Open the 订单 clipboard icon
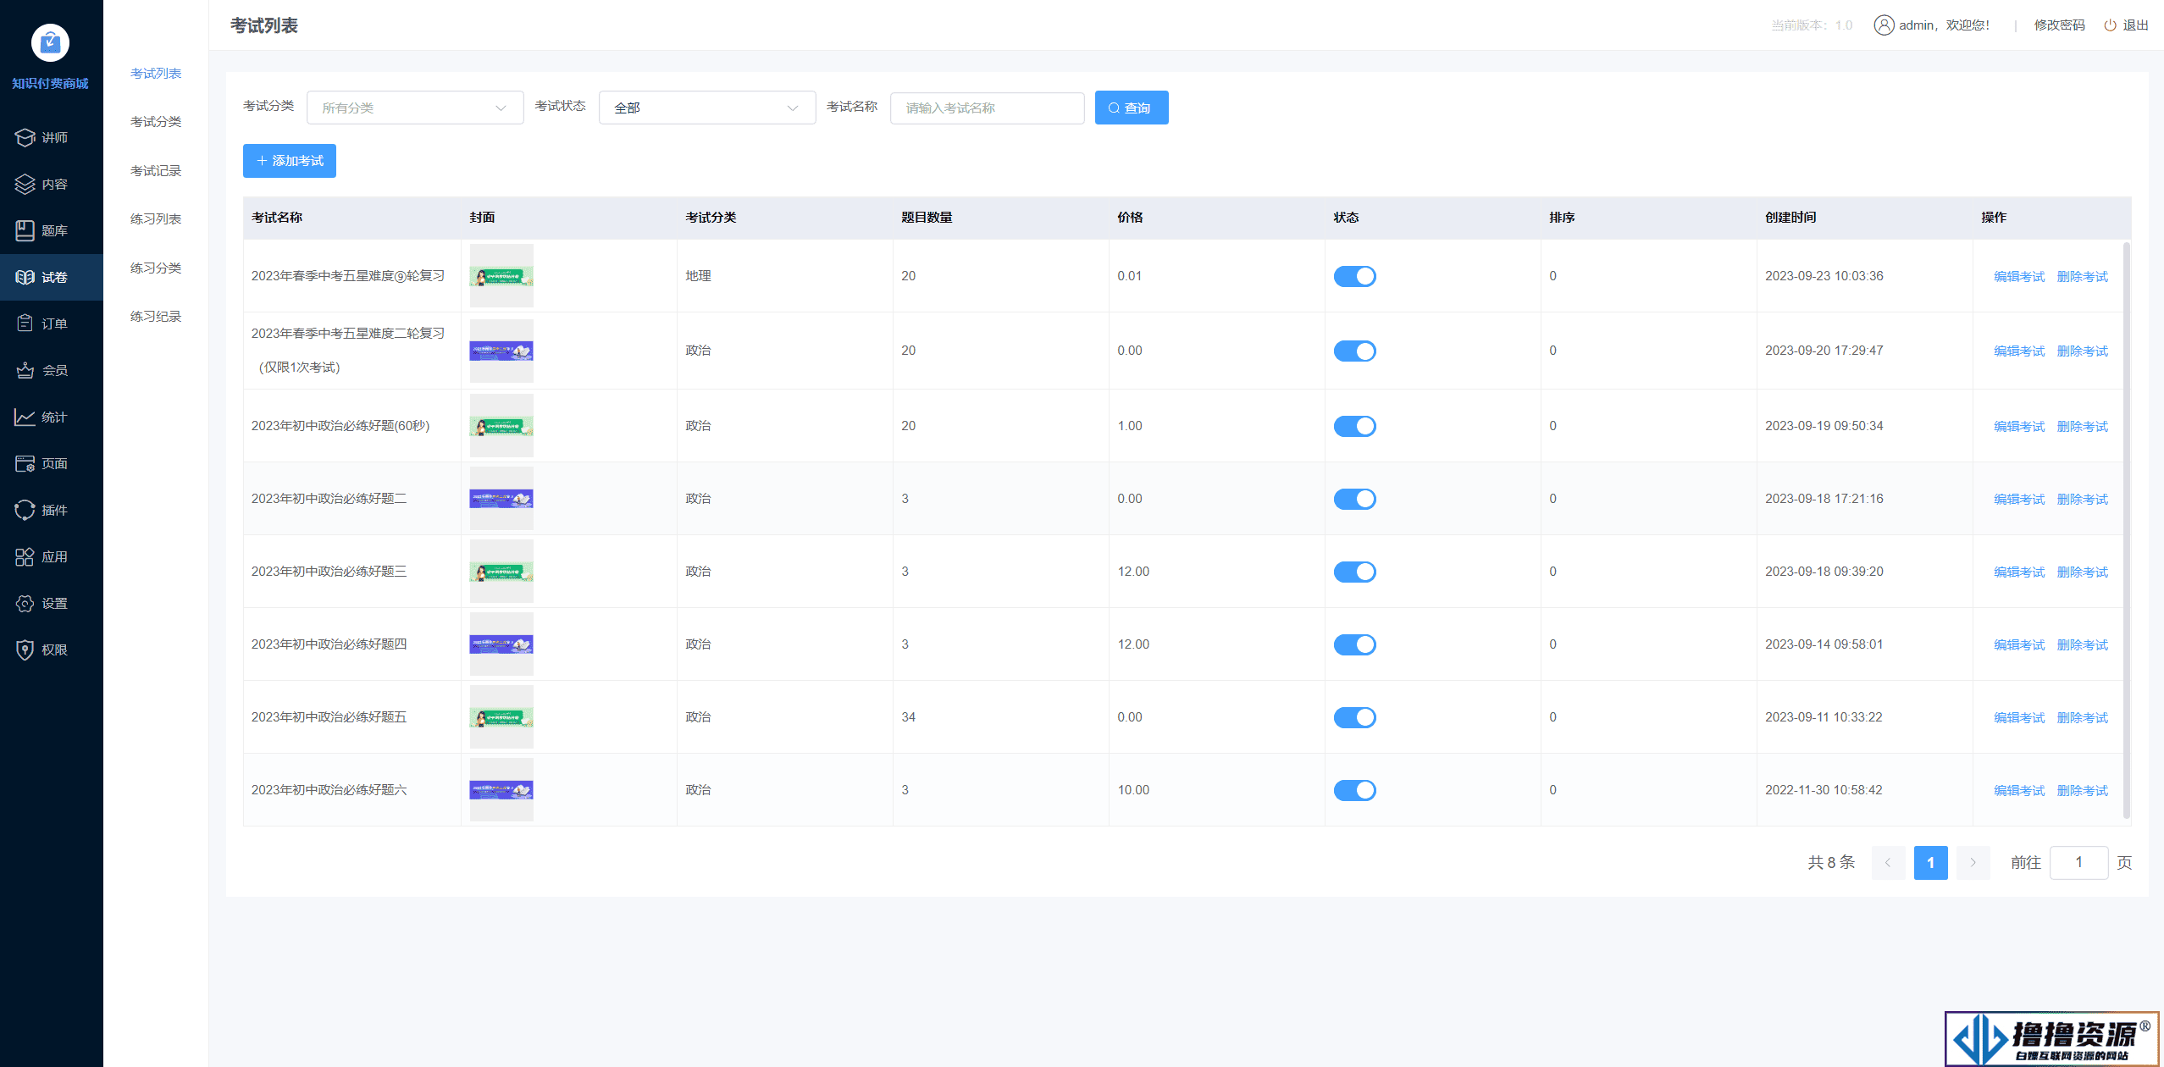The height and width of the screenshot is (1067, 2164). [25, 323]
